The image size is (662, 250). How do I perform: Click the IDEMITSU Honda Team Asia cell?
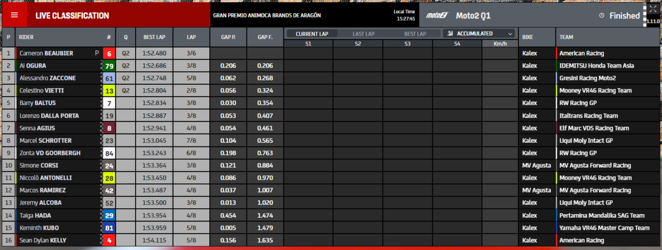click(x=608, y=66)
